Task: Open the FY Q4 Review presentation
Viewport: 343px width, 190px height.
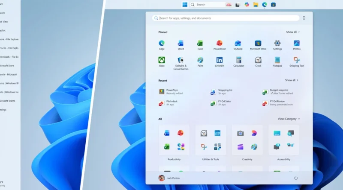Action: click(277, 103)
